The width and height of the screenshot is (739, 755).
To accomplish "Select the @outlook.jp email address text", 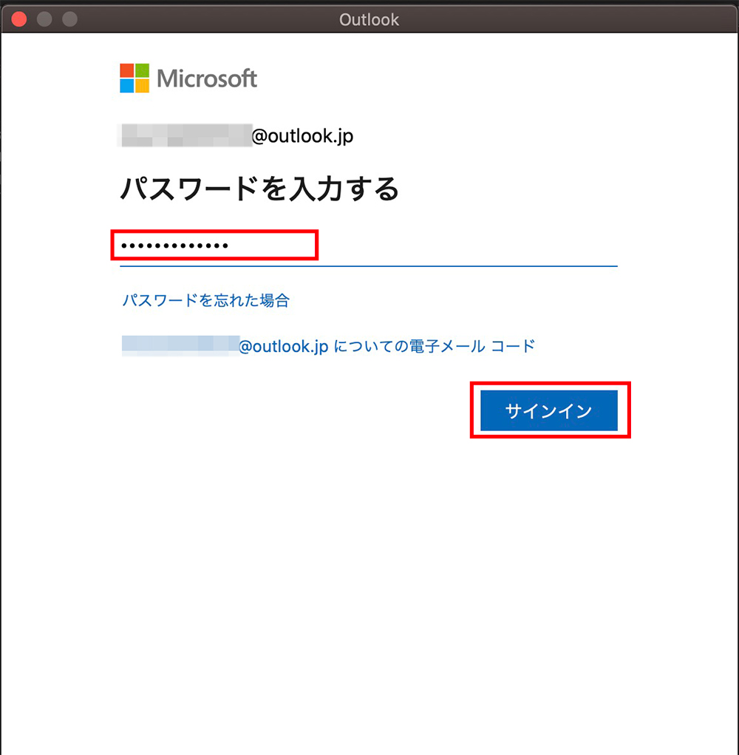I will [237, 136].
